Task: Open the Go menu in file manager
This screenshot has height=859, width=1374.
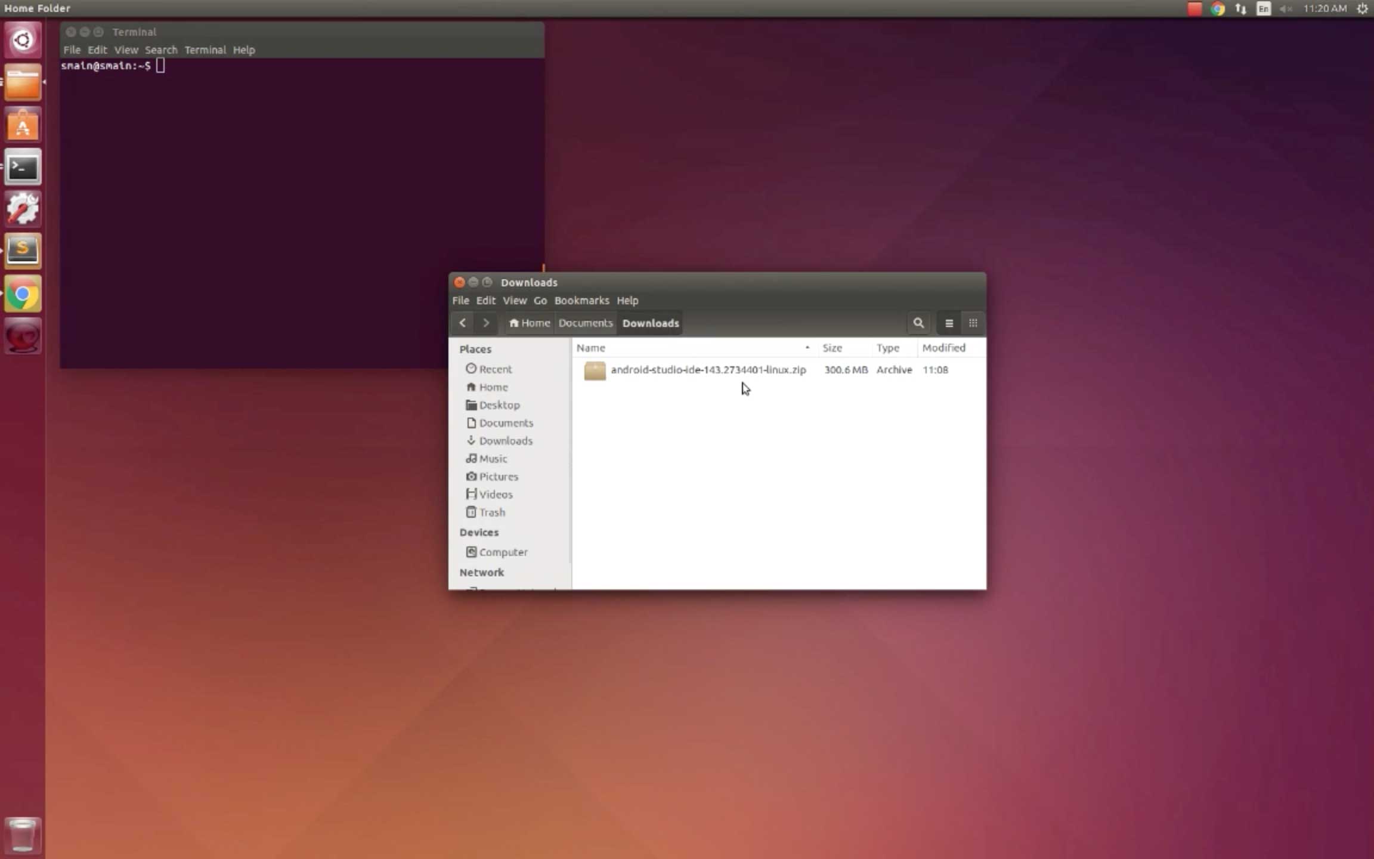Action: pos(539,300)
